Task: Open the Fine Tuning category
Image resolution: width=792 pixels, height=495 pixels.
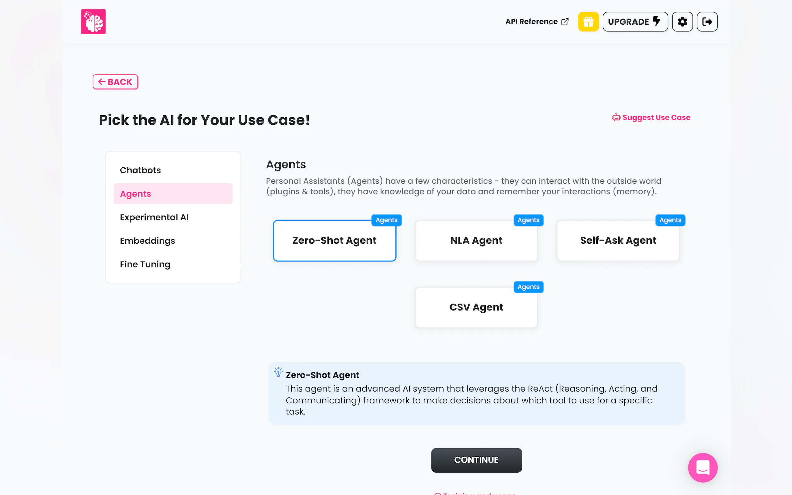Action: (145, 264)
